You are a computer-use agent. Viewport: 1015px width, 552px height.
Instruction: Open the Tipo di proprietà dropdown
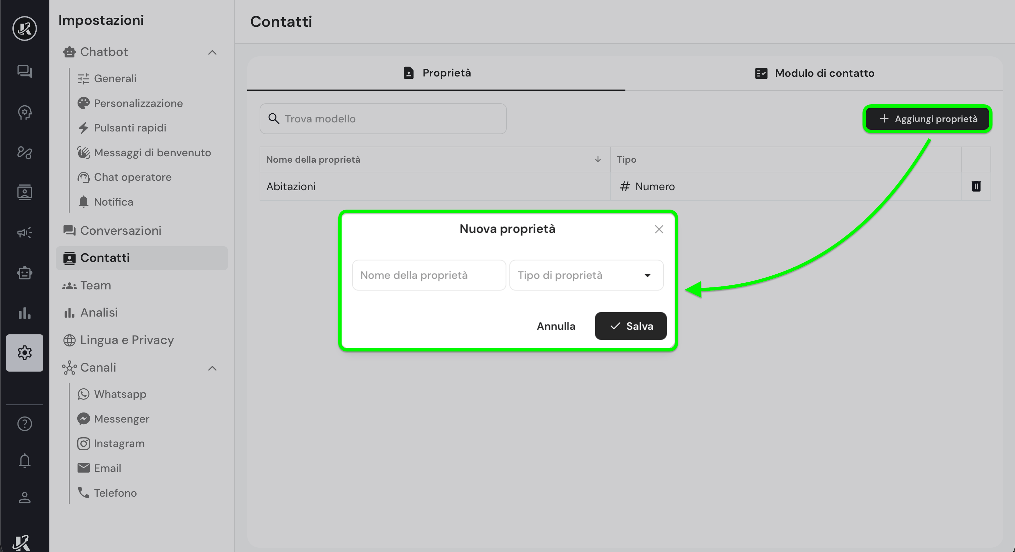click(586, 275)
